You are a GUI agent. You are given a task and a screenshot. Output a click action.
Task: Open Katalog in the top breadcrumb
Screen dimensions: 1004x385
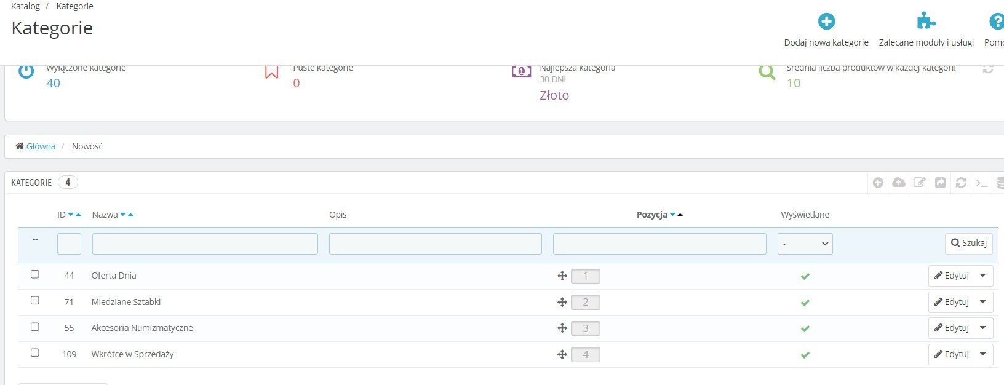pyautogui.click(x=25, y=6)
